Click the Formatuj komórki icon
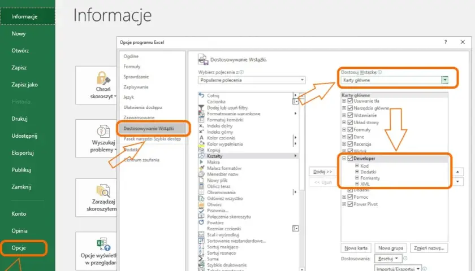 click(201, 120)
